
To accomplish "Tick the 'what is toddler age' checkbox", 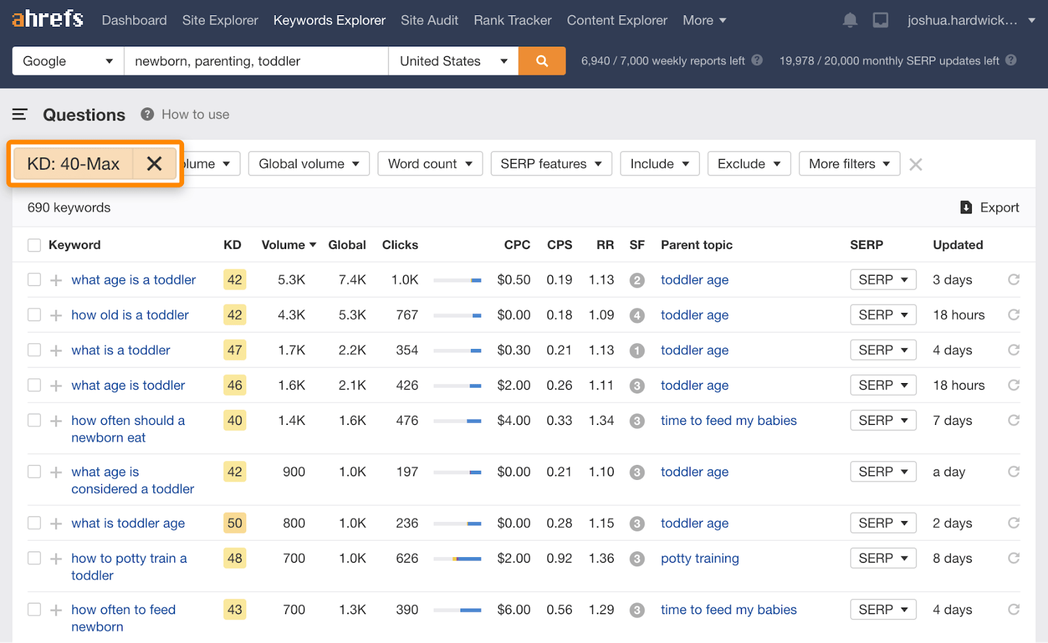I will click(x=34, y=523).
